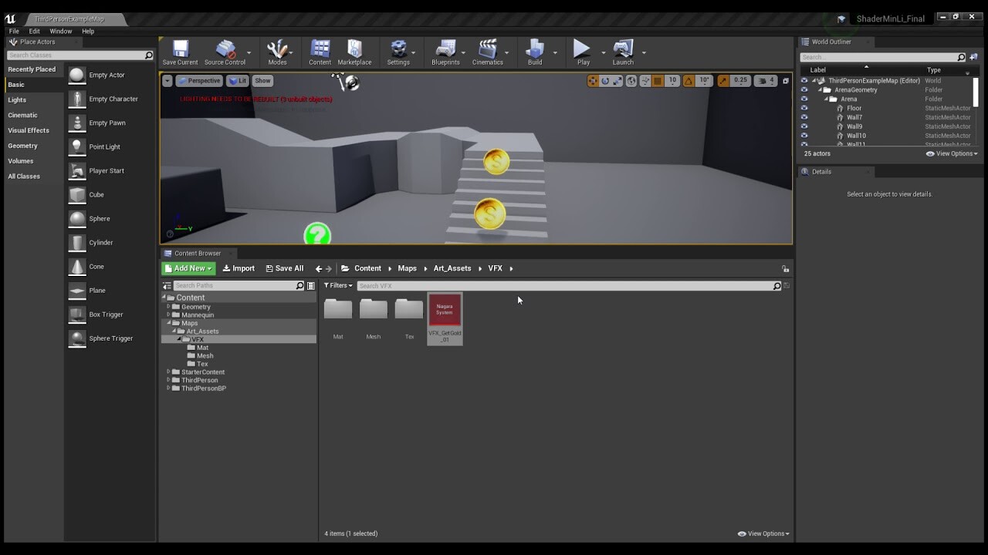Toggle the snap to grid button
988x555 pixels.
click(658, 80)
